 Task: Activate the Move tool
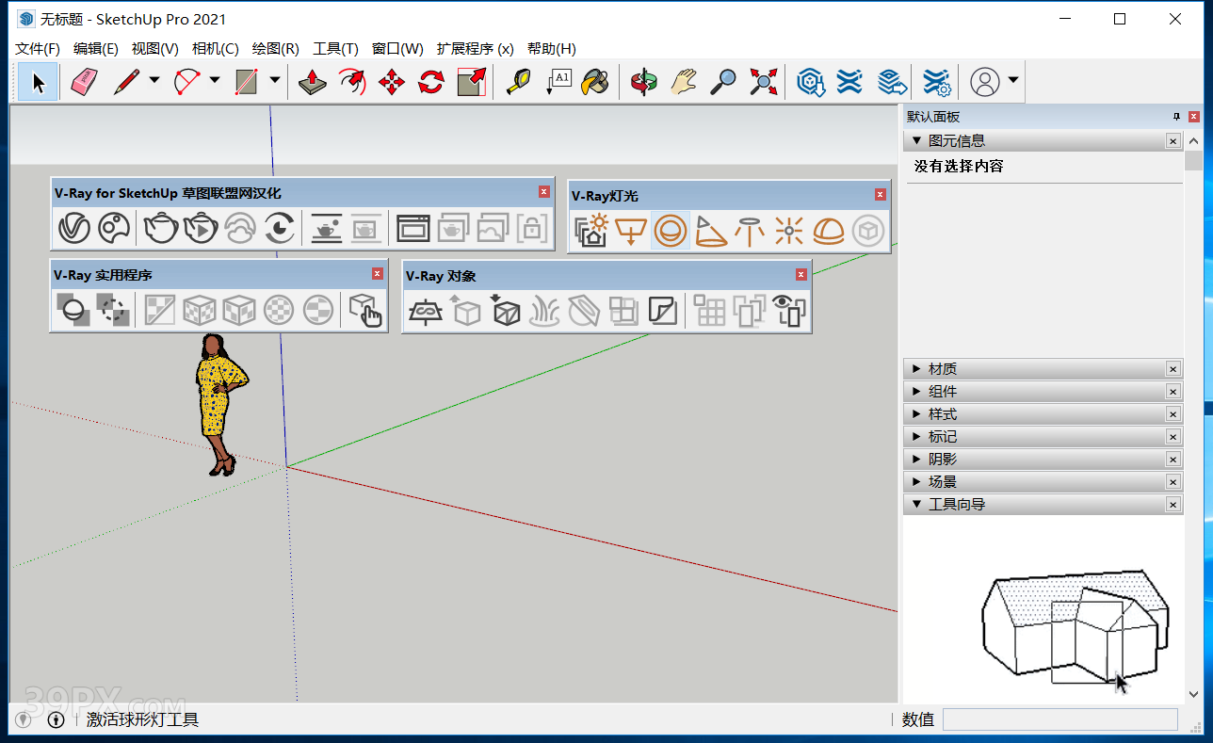tap(391, 82)
